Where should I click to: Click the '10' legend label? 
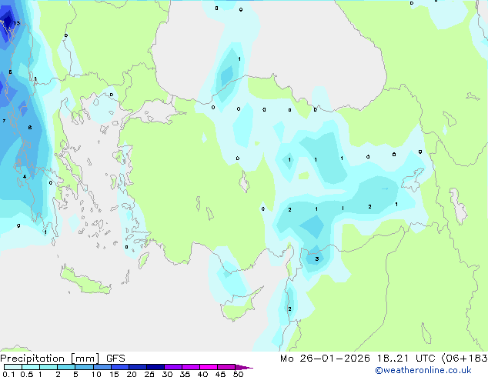coord(96,374)
